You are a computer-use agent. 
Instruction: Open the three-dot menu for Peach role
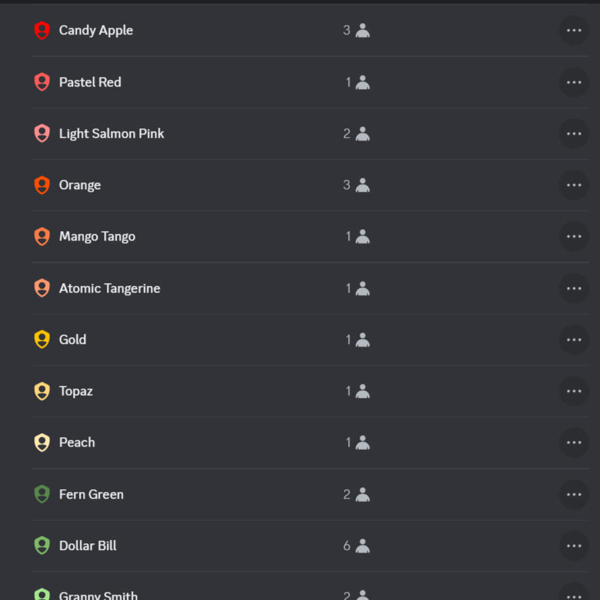pos(574,443)
